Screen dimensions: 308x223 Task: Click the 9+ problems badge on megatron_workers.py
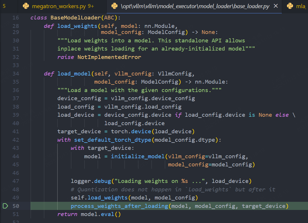pyautogui.click(x=91, y=6)
